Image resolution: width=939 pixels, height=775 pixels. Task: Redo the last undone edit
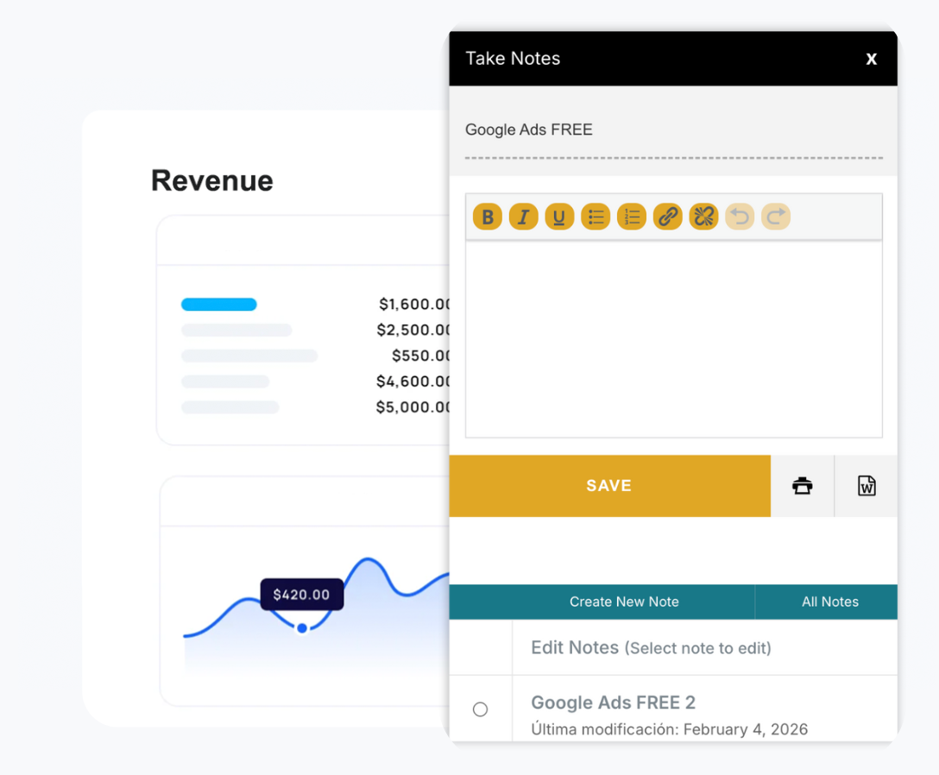click(x=776, y=217)
